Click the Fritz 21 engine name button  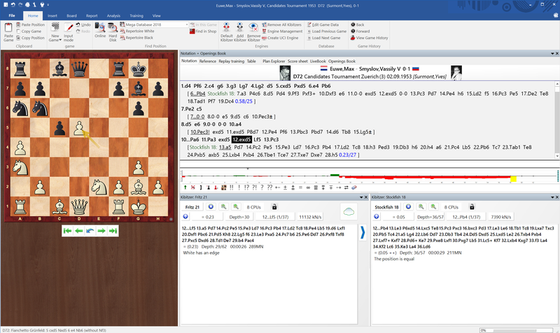click(x=192, y=207)
